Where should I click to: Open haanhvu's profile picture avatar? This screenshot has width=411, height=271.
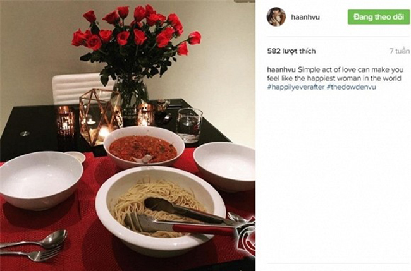(x=276, y=17)
